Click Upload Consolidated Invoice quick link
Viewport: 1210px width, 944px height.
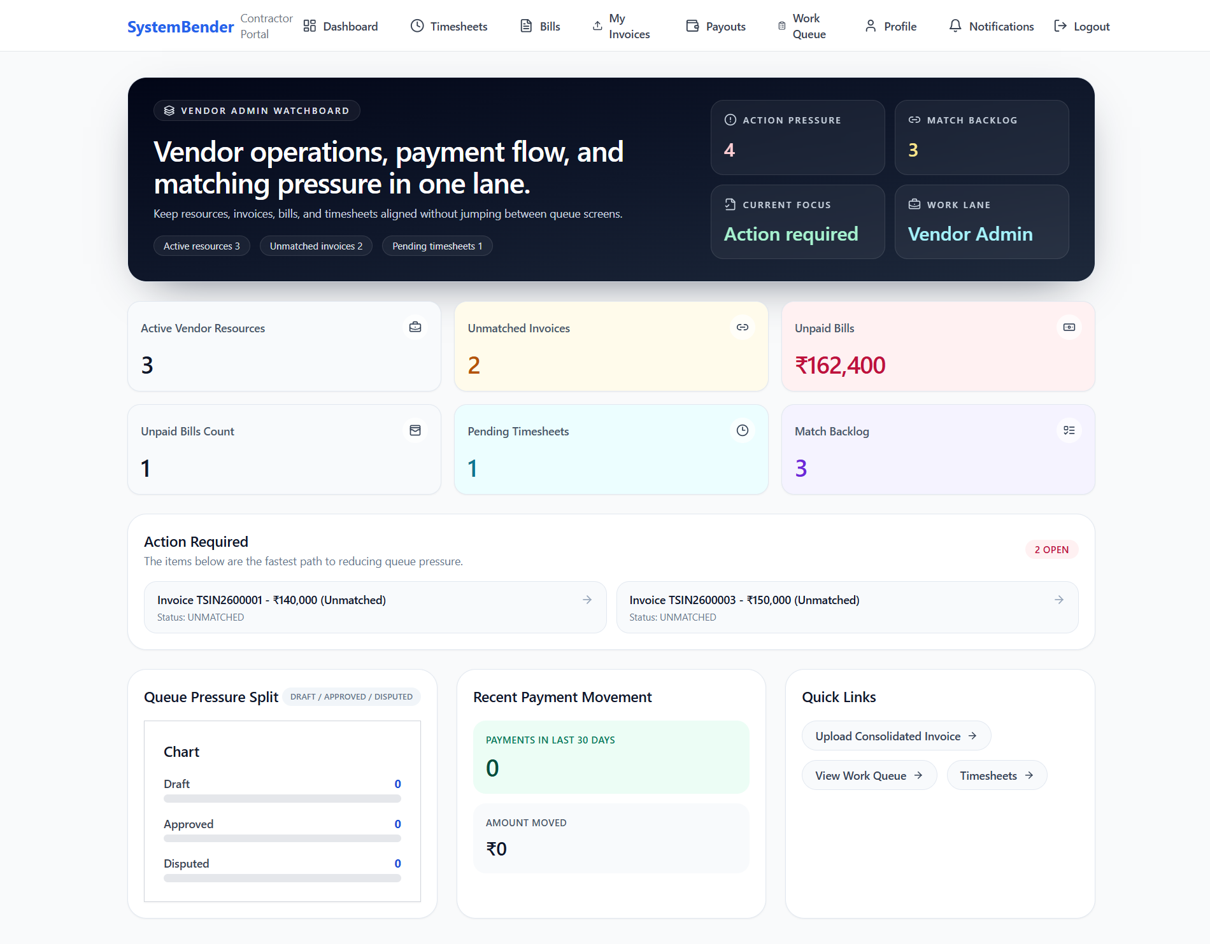(x=896, y=736)
